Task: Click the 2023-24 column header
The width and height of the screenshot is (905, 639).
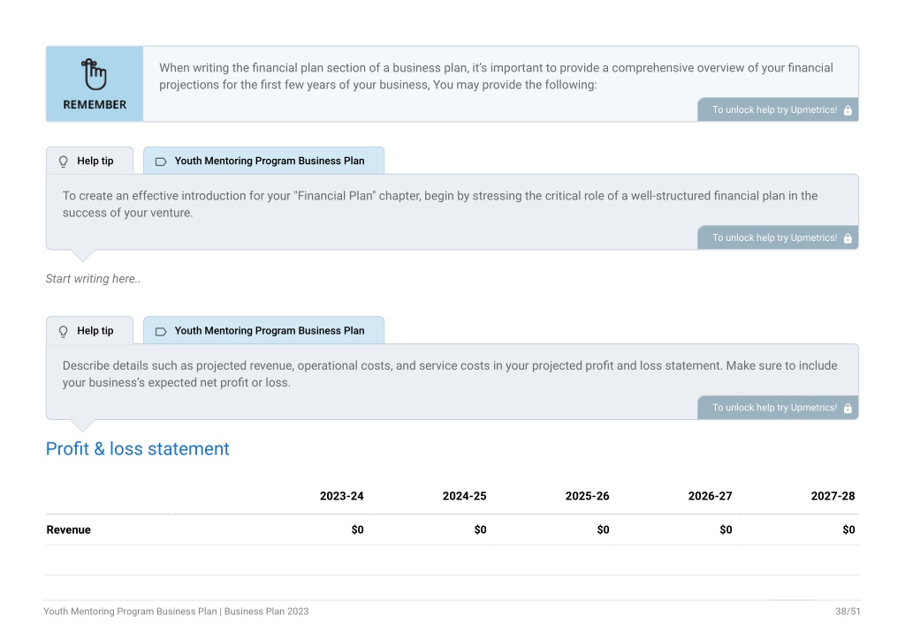Action: (x=342, y=496)
